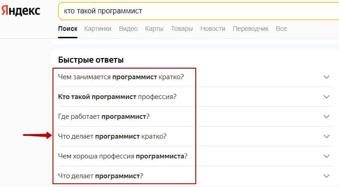Click question 'Чем занимается программист кратко?'
Screen dimensions: 339x187
point(121,77)
